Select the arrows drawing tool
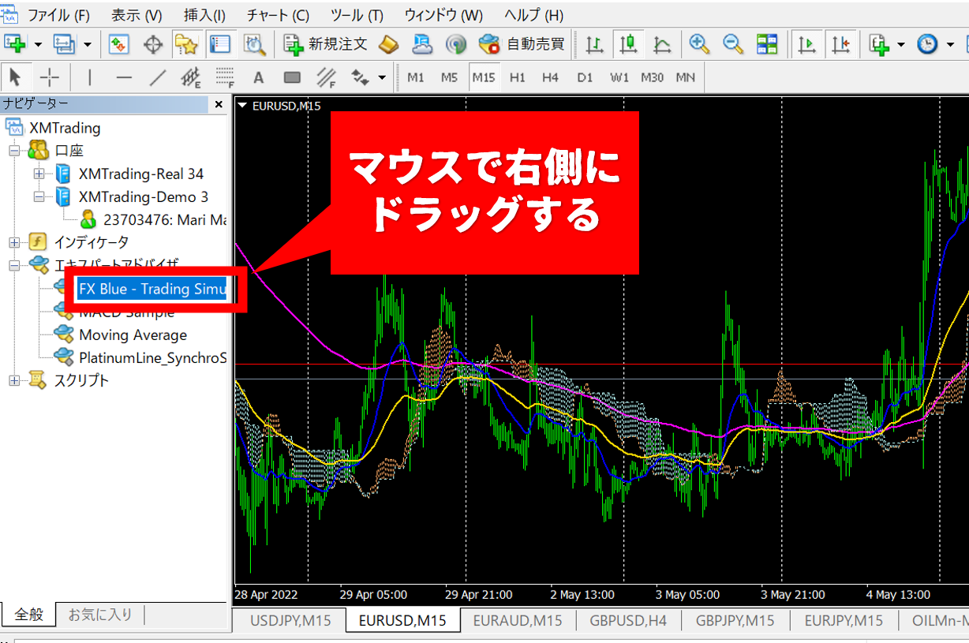This screenshot has height=643, width=969. click(x=361, y=77)
